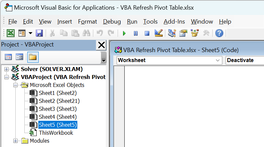This screenshot has width=264, height=147.
Task: Click the Paste clipboard icon
Action: click(x=75, y=33)
